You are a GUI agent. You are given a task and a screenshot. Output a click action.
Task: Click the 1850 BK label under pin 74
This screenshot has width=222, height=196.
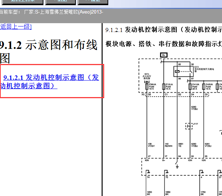point(149,193)
